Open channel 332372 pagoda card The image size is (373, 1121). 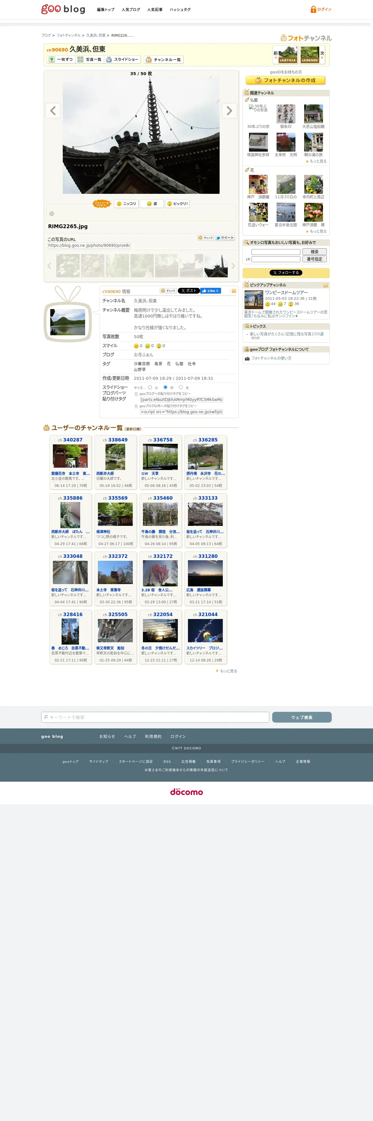[116, 578]
